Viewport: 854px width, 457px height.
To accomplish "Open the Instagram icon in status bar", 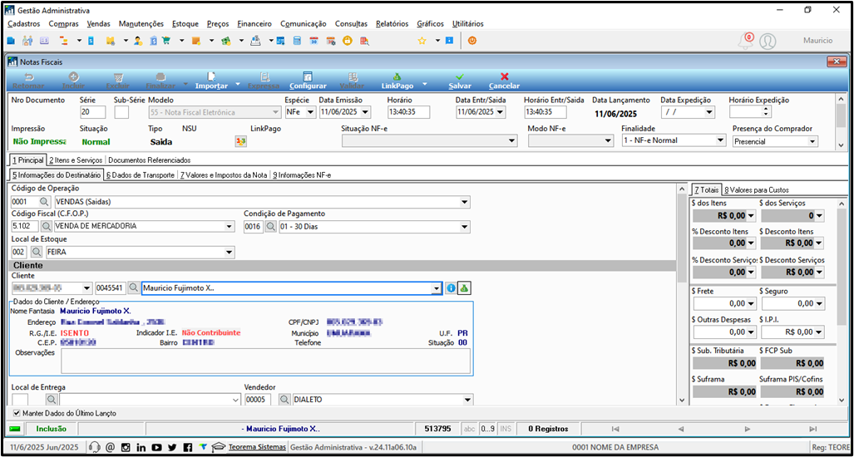I will 126,447.
